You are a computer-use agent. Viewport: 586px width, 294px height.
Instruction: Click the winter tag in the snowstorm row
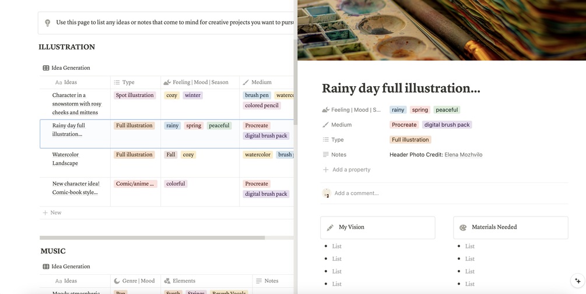(193, 95)
